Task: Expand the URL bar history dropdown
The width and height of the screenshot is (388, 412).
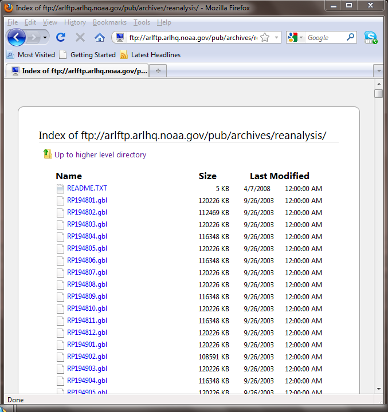Action: pyautogui.click(x=276, y=38)
